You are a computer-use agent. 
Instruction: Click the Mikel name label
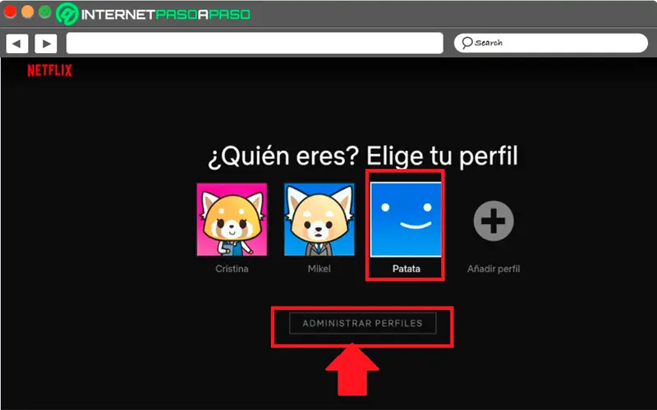coord(319,269)
